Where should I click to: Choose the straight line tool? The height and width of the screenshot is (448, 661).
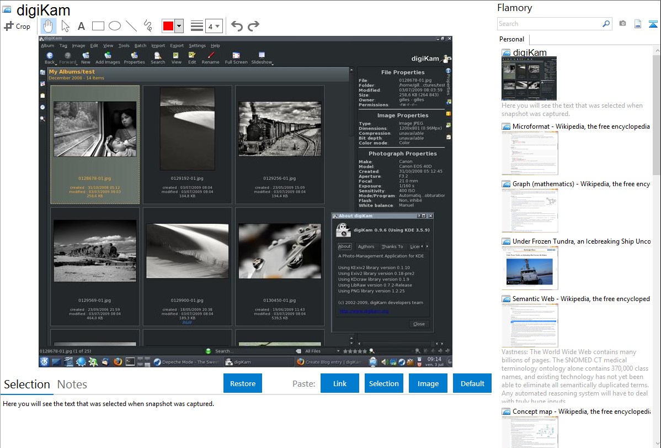coord(131,26)
